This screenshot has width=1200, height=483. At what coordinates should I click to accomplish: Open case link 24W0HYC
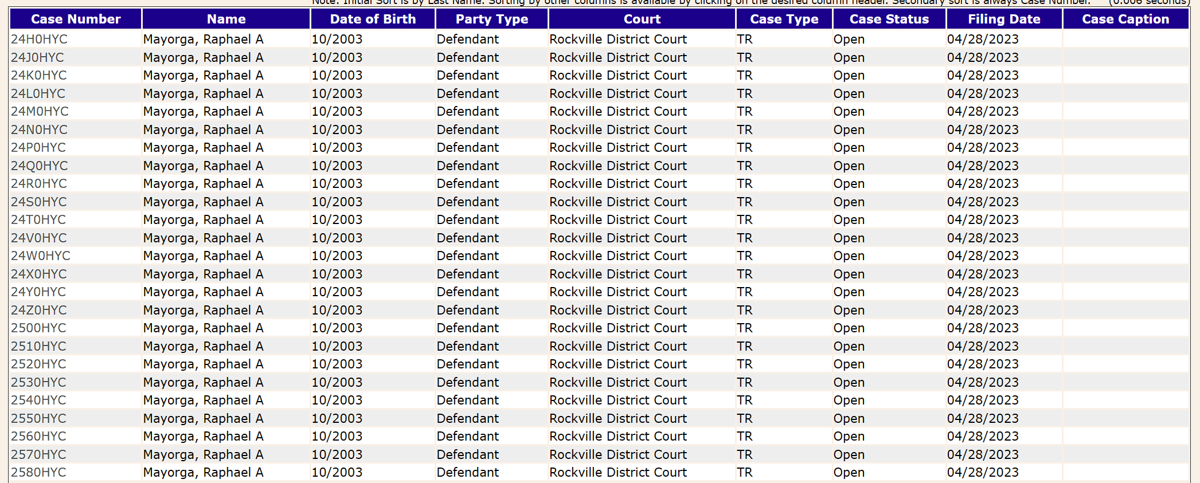[x=41, y=256]
